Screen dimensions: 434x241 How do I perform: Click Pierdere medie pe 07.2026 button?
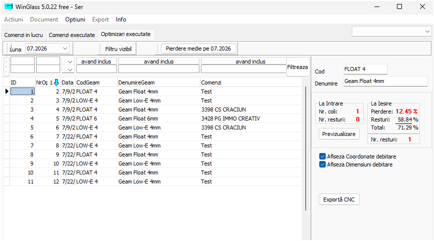point(198,48)
